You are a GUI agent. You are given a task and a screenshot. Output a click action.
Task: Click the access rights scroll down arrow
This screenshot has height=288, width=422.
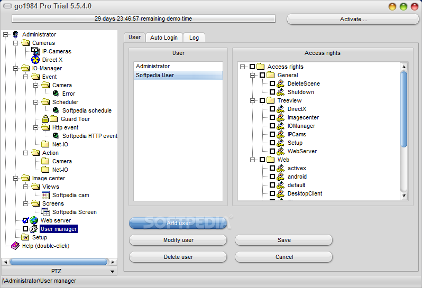point(403,196)
